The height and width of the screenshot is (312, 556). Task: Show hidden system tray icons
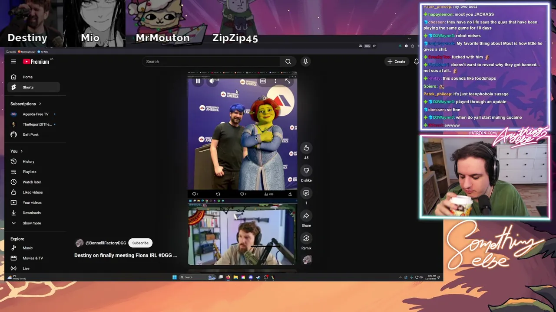[400, 277]
